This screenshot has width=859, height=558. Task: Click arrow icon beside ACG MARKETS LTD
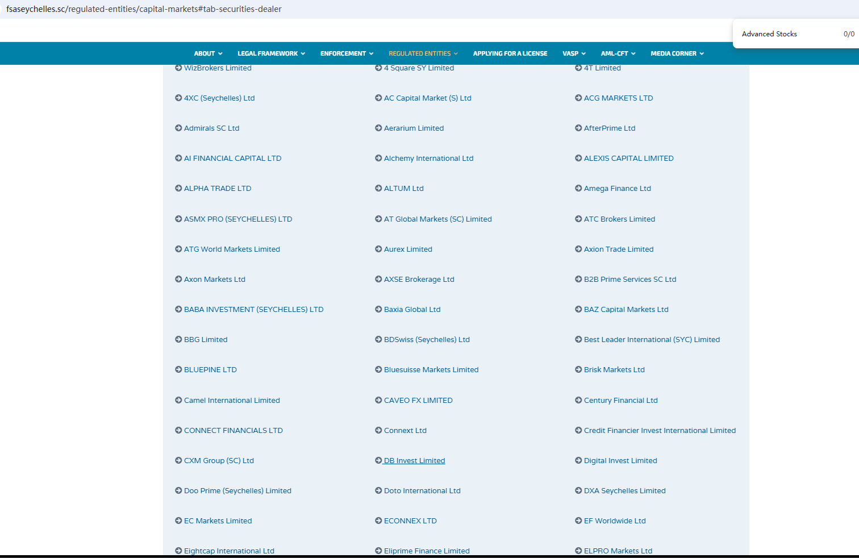pos(578,98)
